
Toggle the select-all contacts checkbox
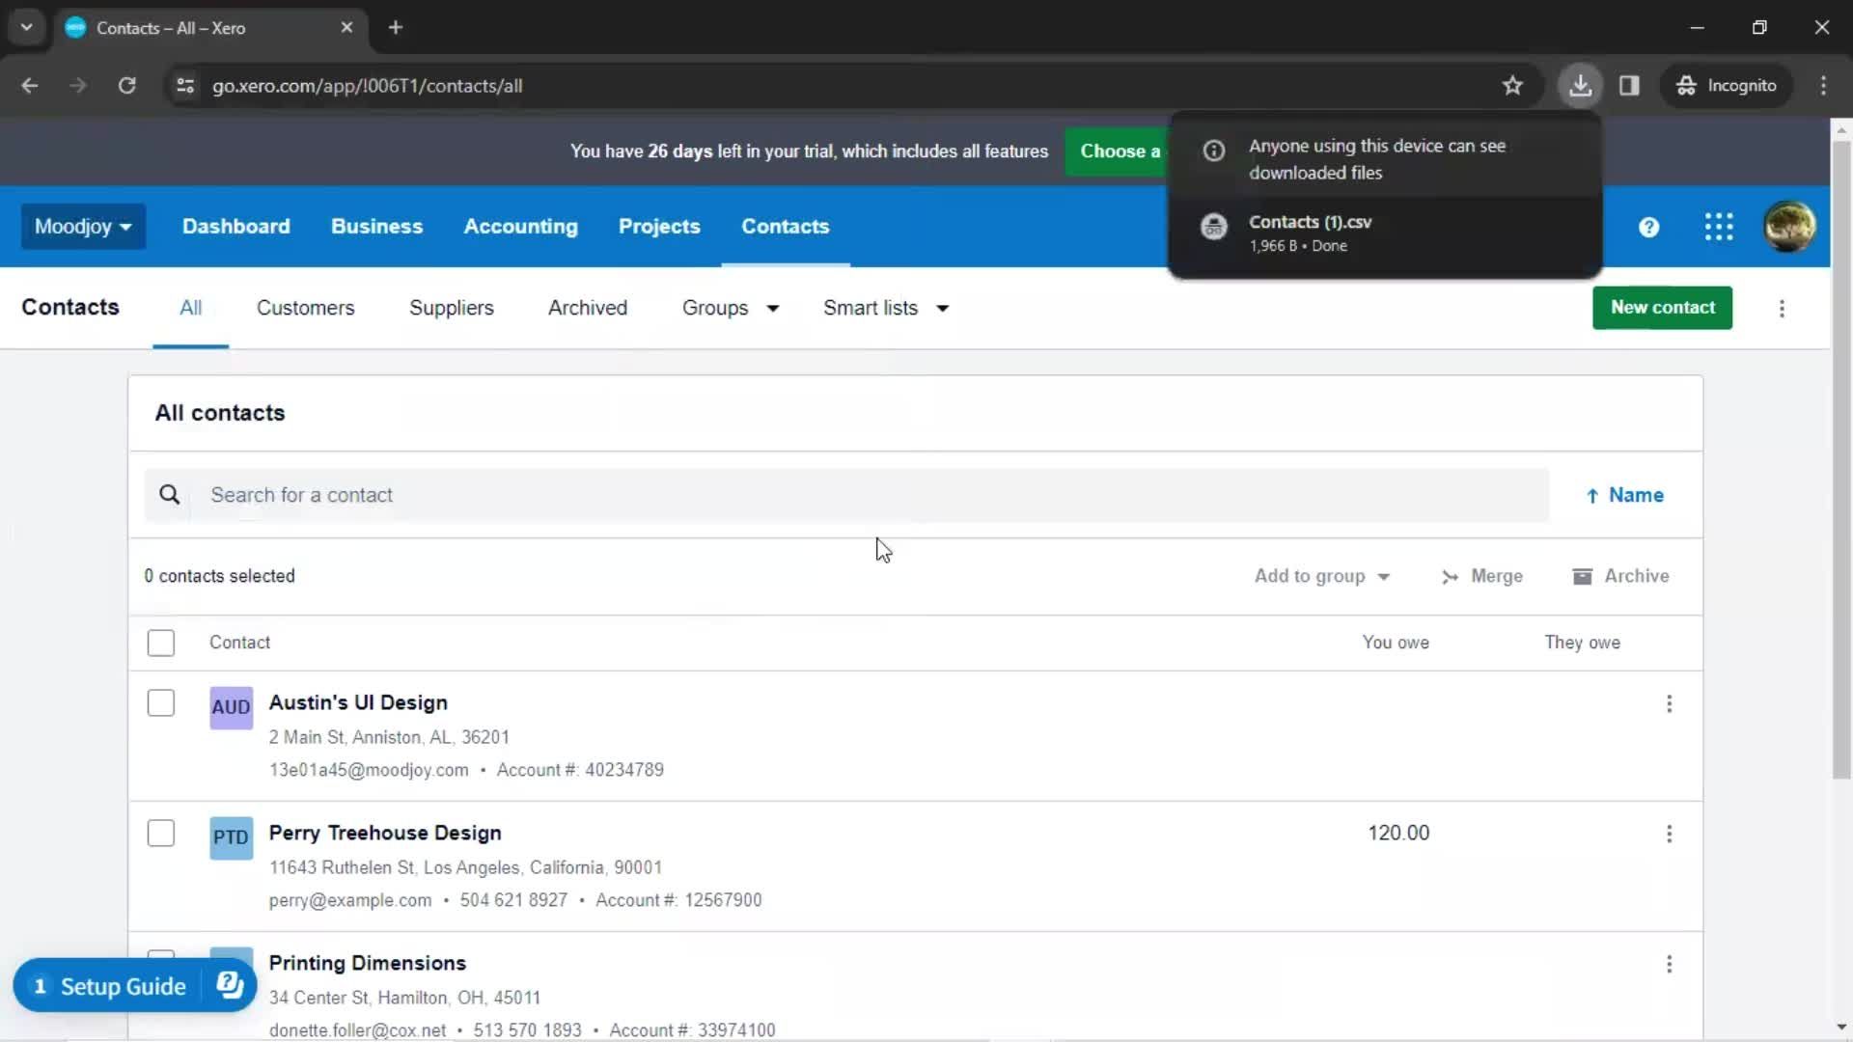pyautogui.click(x=161, y=644)
